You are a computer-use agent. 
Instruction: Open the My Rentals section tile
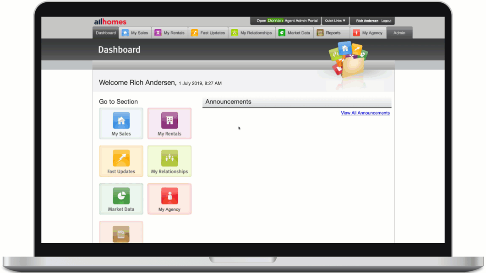[169, 123]
